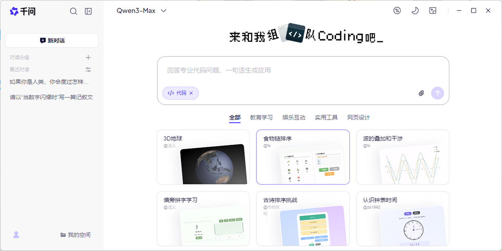
Task: Open conversation 请以"当数字闪耀时"写一篇记叙文
Action: coord(52,97)
